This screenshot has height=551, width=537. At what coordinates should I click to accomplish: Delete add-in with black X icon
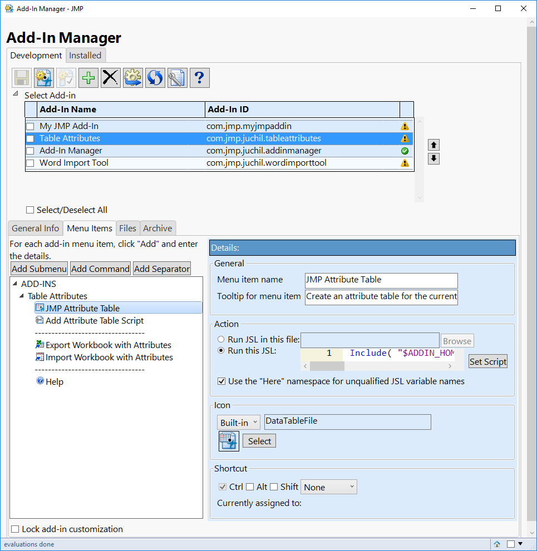tap(110, 78)
